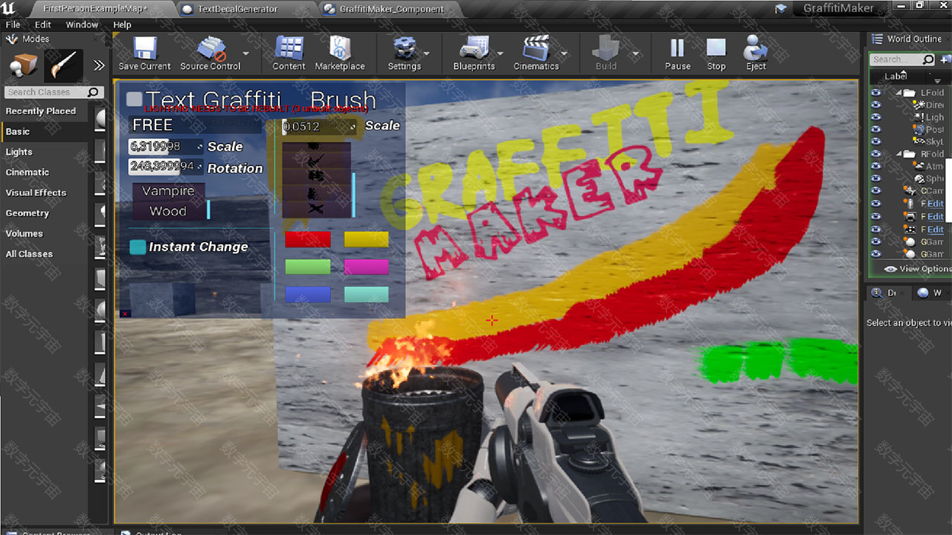
Task: Open View Options in World Outliner
Action: pyautogui.click(x=918, y=269)
